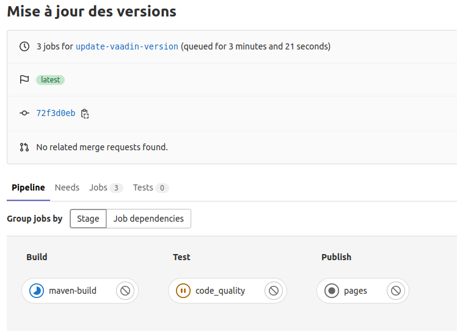
Task: Open the Tests tab
Action: tap(151, 187)
